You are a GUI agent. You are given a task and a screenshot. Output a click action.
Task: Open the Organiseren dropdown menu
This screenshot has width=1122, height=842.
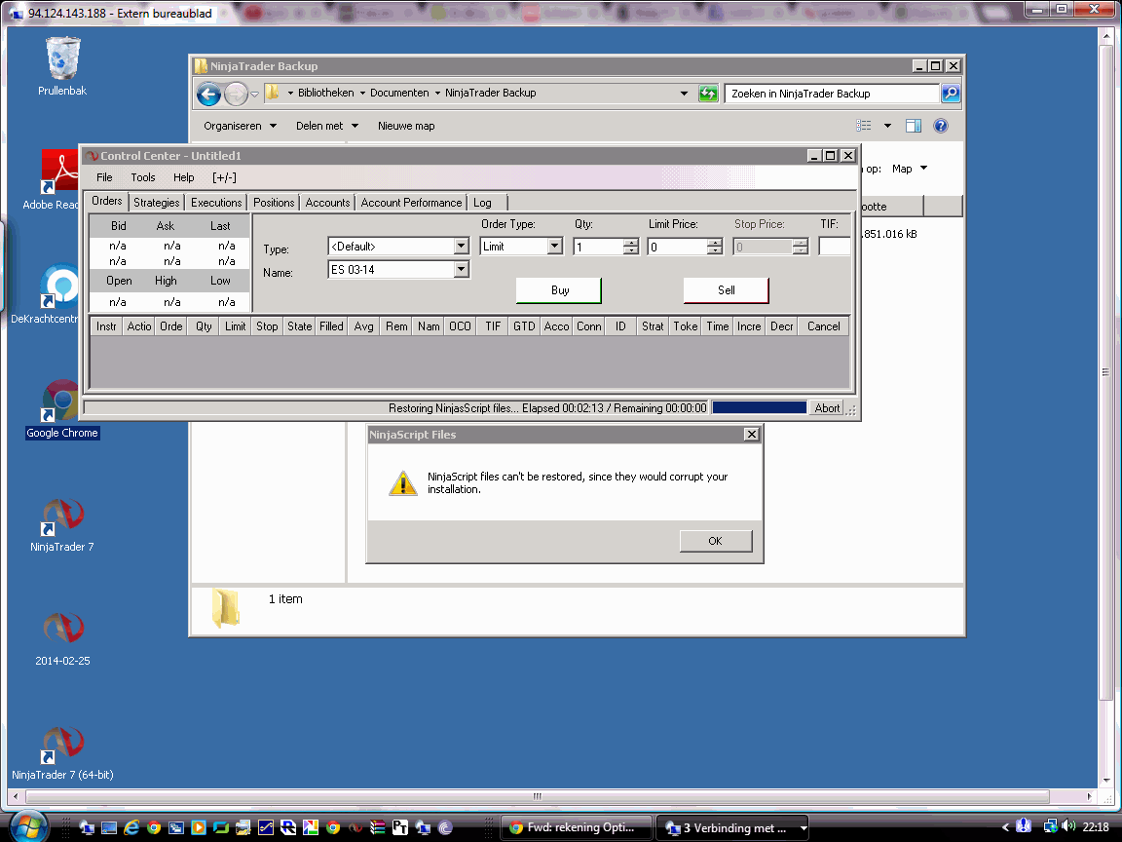pyautogui.click(x=240, y=126)
